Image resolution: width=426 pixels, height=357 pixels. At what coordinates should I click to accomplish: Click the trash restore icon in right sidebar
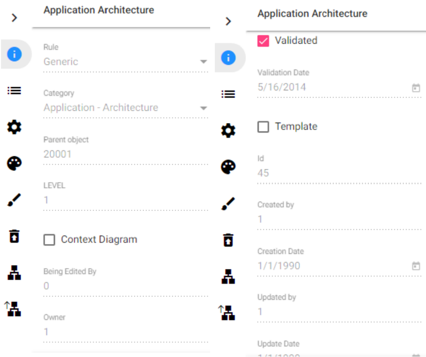click(x=228, y=240)
